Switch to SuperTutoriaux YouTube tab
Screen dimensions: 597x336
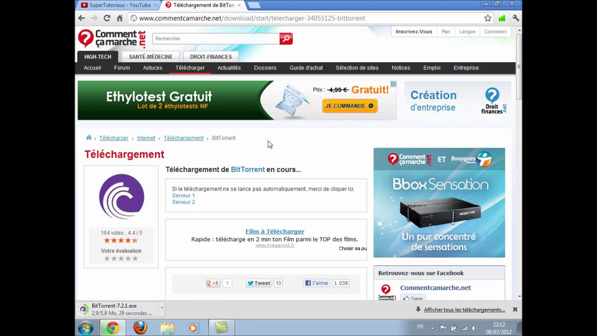pyautogui.click(x=117, y=5)
